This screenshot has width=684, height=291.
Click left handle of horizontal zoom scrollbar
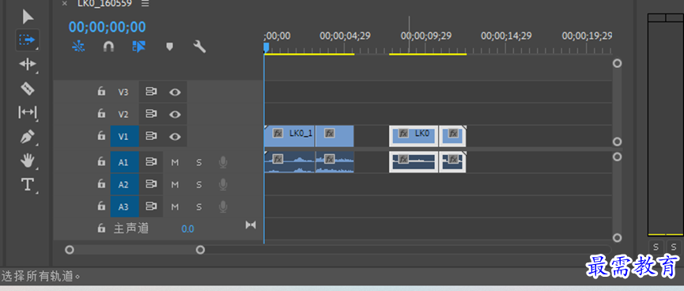coord(70,250)
